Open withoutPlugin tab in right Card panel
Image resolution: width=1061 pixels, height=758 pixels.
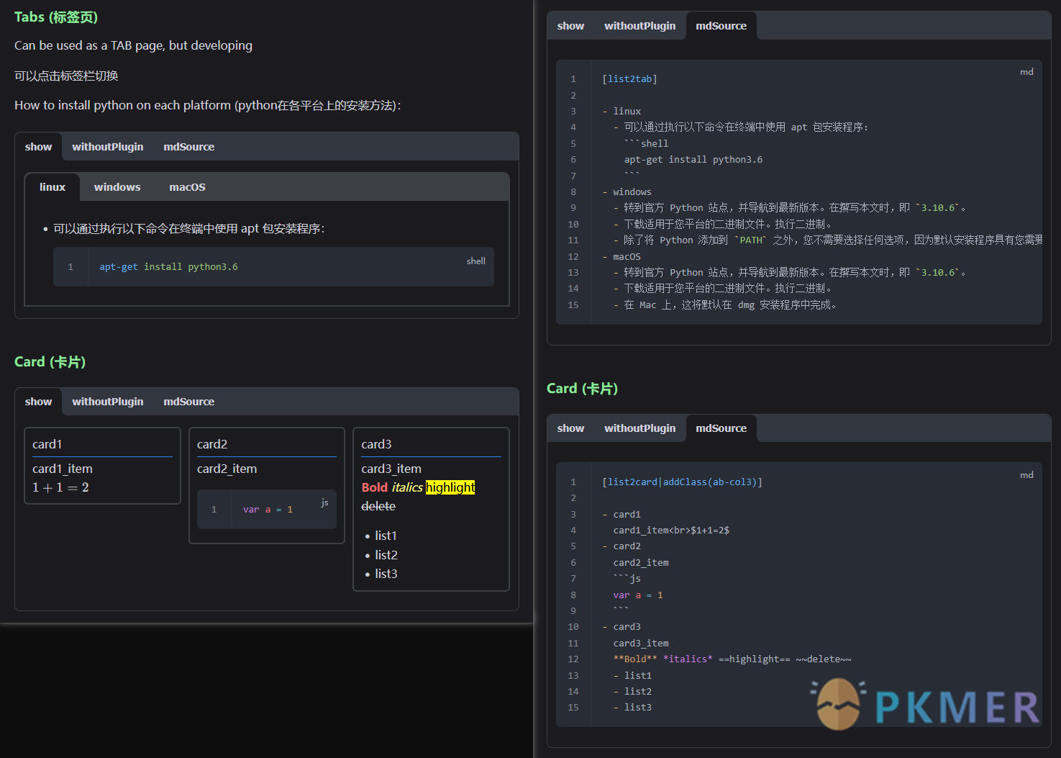[x=639, y=428]
